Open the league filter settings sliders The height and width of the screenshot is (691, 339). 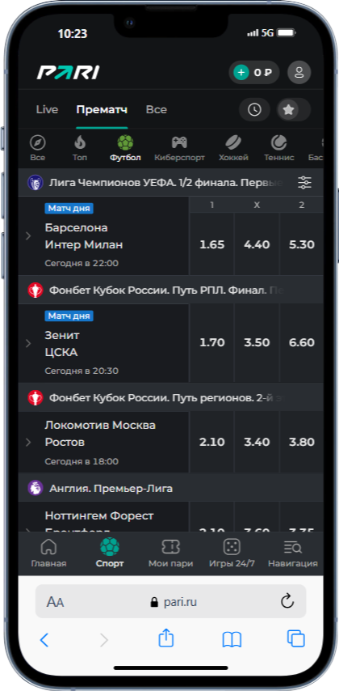[x=304, y=182]
